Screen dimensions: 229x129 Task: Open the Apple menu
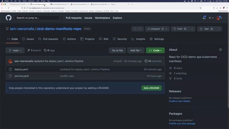pyautogui.click(x=2, y=1)
